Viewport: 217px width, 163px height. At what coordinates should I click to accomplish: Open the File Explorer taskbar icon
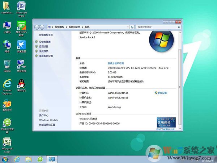coord(29,159)
